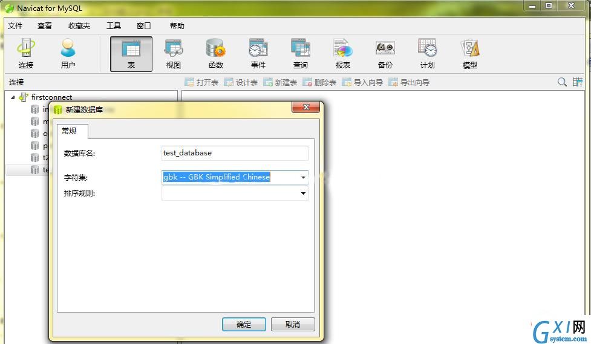Open the 模型 (Model) toolbar icon
591x344 pixels.
click(469, 54)
